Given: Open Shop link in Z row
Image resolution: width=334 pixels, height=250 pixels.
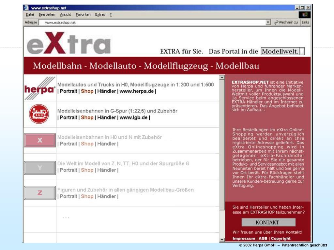Looking at the screenshot, I should (87, 196).
